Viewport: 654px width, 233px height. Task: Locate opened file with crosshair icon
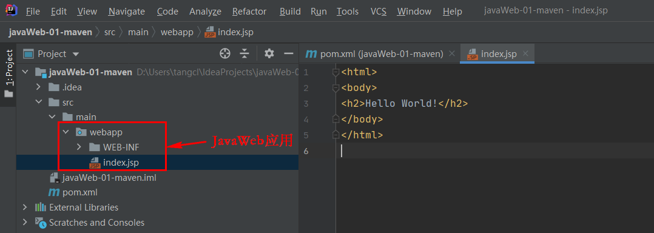pos(225,53)
